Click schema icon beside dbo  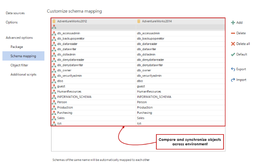tap(54, 81)
